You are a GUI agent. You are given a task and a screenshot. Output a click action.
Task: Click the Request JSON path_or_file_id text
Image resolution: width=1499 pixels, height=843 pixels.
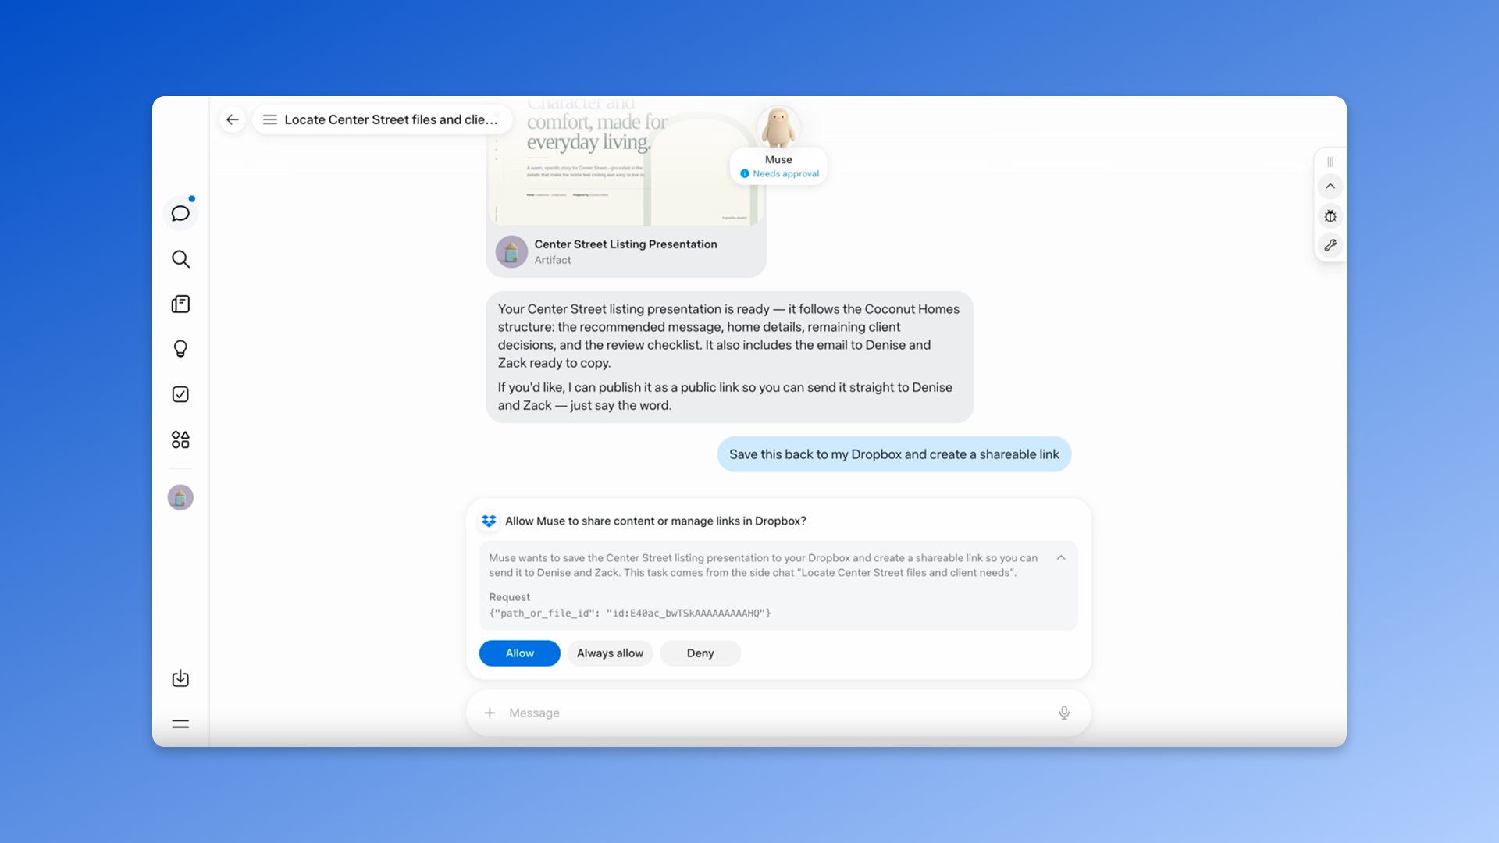tap(630, 614)
